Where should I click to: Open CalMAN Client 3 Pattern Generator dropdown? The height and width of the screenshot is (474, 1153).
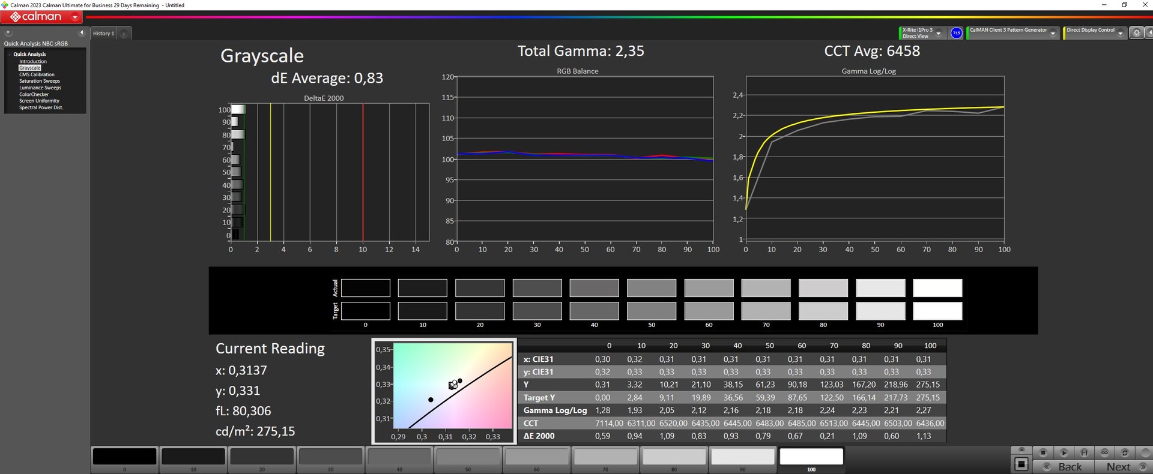[1053, 34]
